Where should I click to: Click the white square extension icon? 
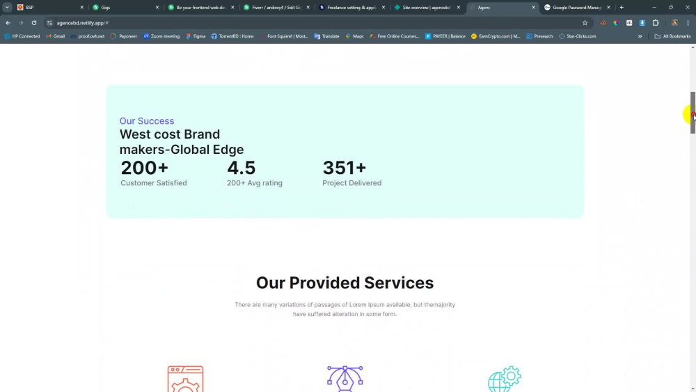[629, 23]
